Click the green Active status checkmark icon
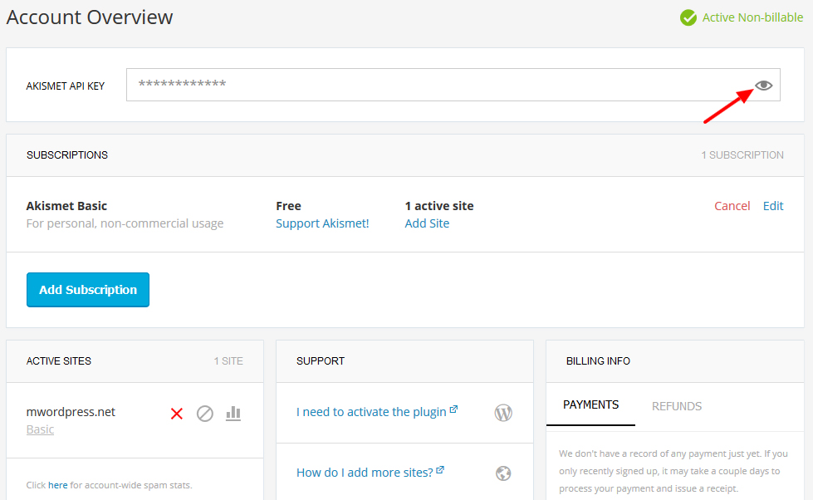Image resolution: width=813 pixels, height=500 pixels. point(688,17)
